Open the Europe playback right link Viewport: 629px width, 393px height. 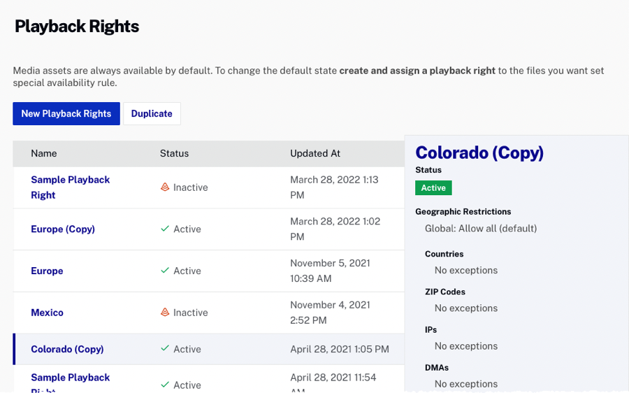point(47,271)
